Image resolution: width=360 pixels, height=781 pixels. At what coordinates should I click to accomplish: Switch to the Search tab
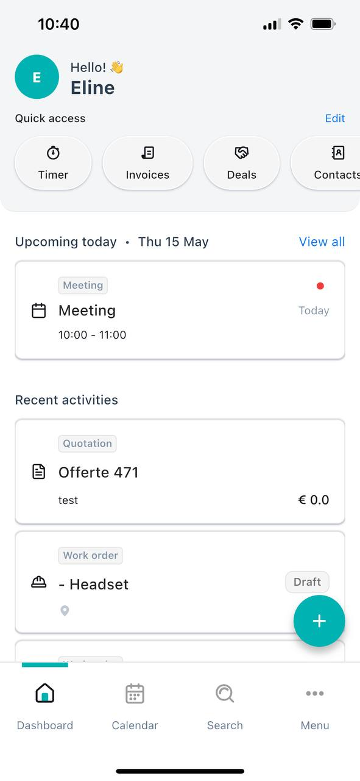pos(225,707)
